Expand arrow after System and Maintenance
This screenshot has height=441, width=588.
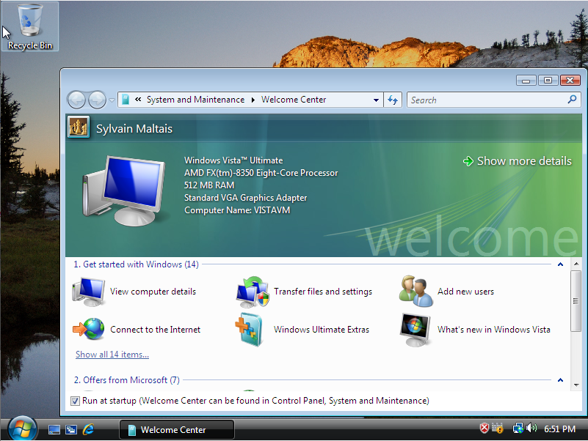(x=253, y=100)
